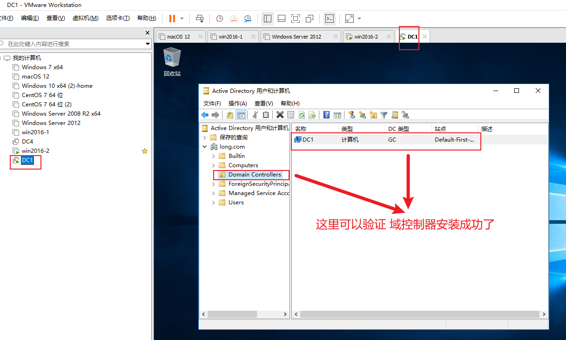Open the VMware console view
The image size is (566, 340).
(329, 19)
